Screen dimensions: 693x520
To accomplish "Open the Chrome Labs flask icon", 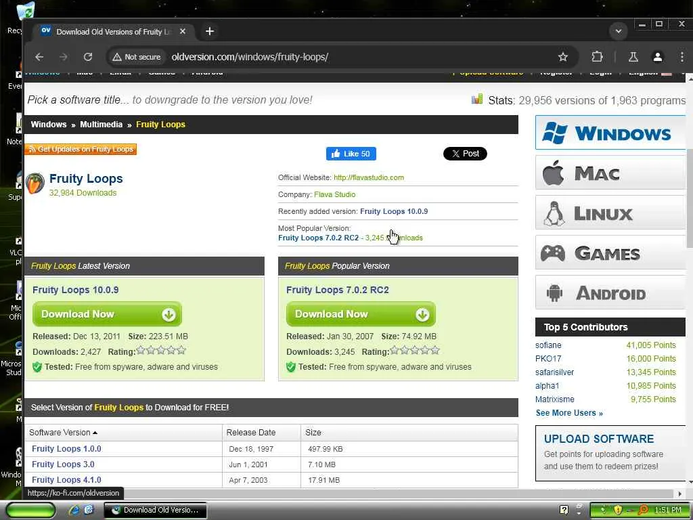I will [x=633, y=57].
